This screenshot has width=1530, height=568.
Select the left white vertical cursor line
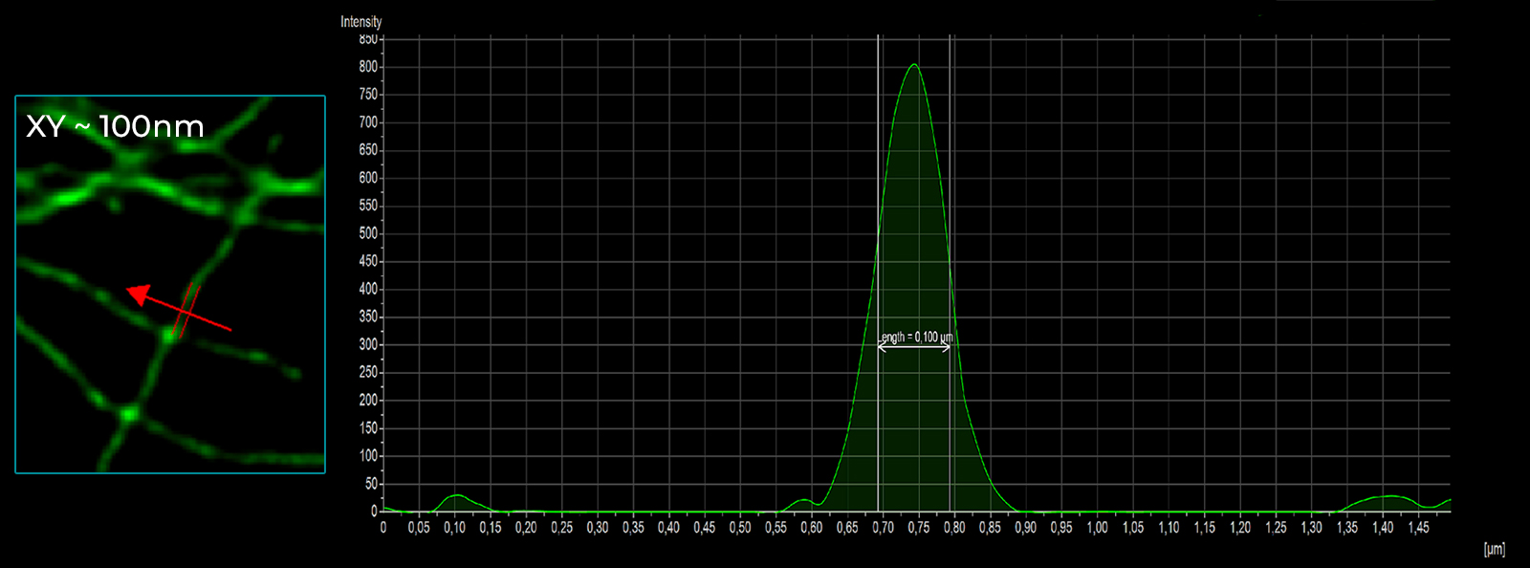click(879, 191)
